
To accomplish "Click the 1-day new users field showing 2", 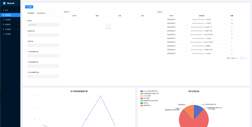I will click(43, 56).
